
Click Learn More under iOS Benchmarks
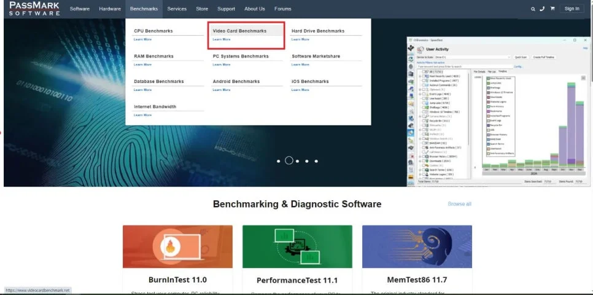300,90
